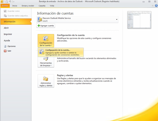Click the Administrar reglas y alertas button
The width and height of the screenshot is (158, 121).
coord(46,81)
